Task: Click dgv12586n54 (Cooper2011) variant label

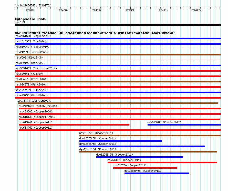Action: [x=98, y=144]
